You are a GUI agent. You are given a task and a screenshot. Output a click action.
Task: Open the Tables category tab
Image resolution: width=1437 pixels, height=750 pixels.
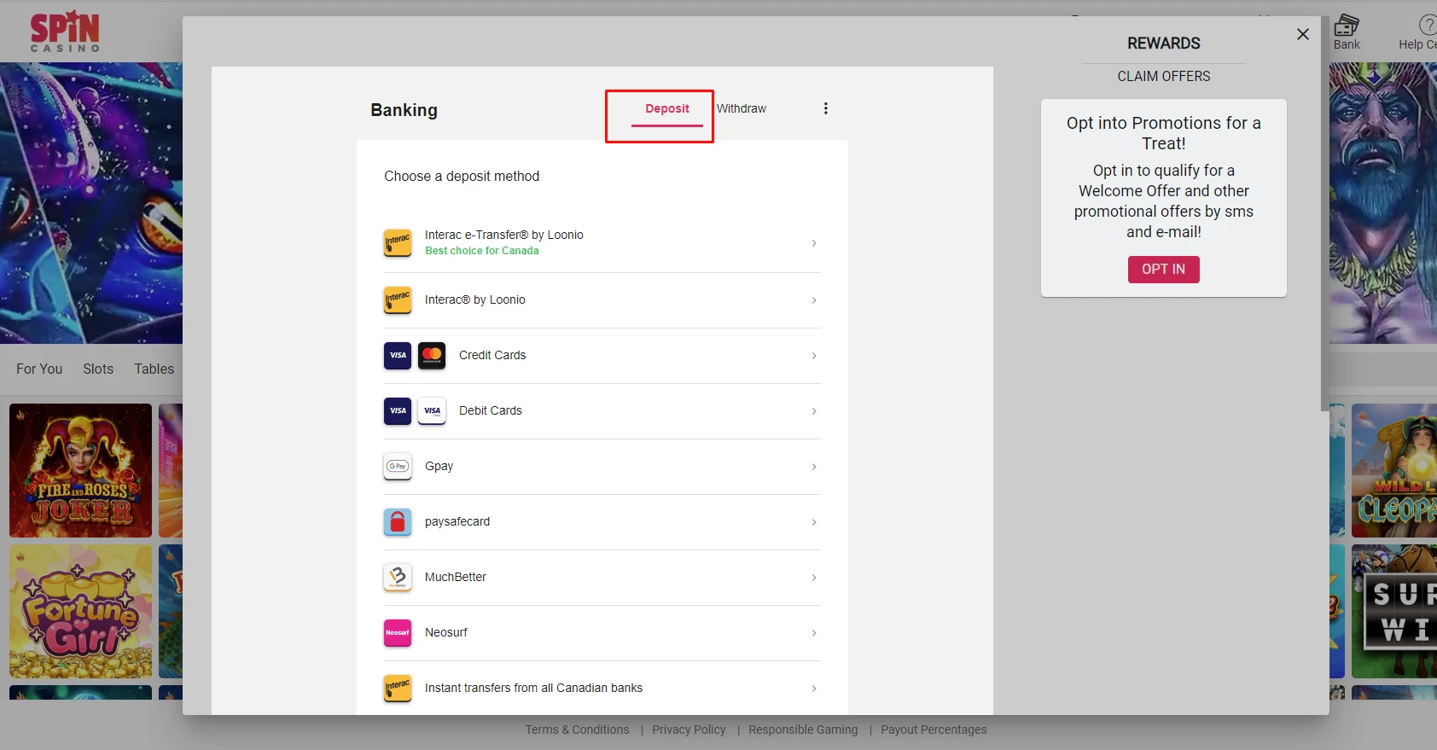[x=154, y=369]
